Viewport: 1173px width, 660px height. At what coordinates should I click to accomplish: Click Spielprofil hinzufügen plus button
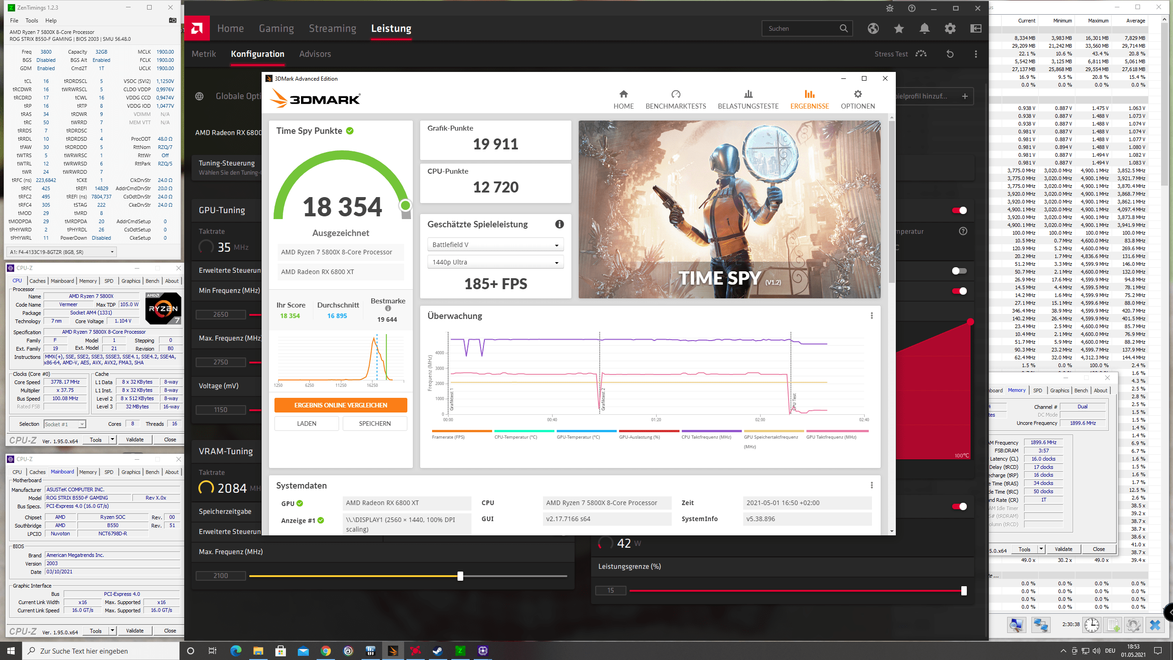point(965,96)
